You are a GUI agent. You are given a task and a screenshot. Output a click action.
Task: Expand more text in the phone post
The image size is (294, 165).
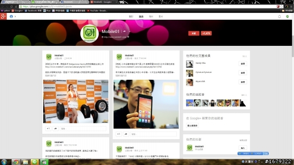click(x=121, y=76)
